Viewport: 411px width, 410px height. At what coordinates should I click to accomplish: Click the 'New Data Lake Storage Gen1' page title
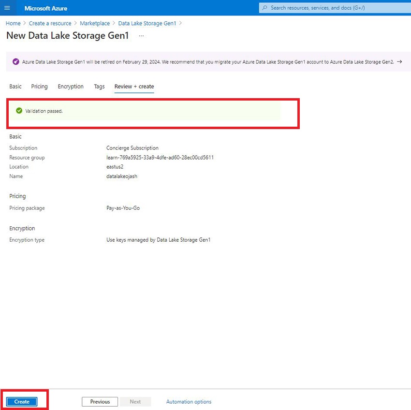[x=68, y=36]
